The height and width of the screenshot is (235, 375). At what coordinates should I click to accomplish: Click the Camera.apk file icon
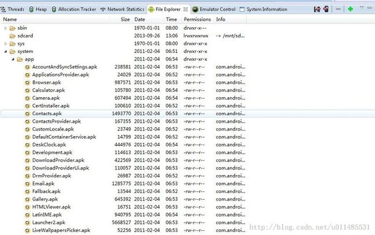pos(28,98)
